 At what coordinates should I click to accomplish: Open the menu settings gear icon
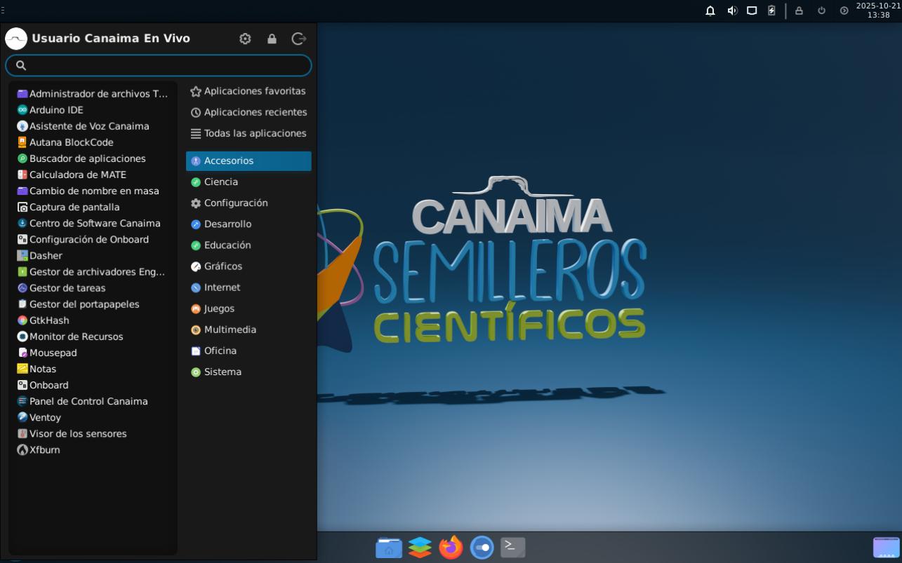click(245, 39)
